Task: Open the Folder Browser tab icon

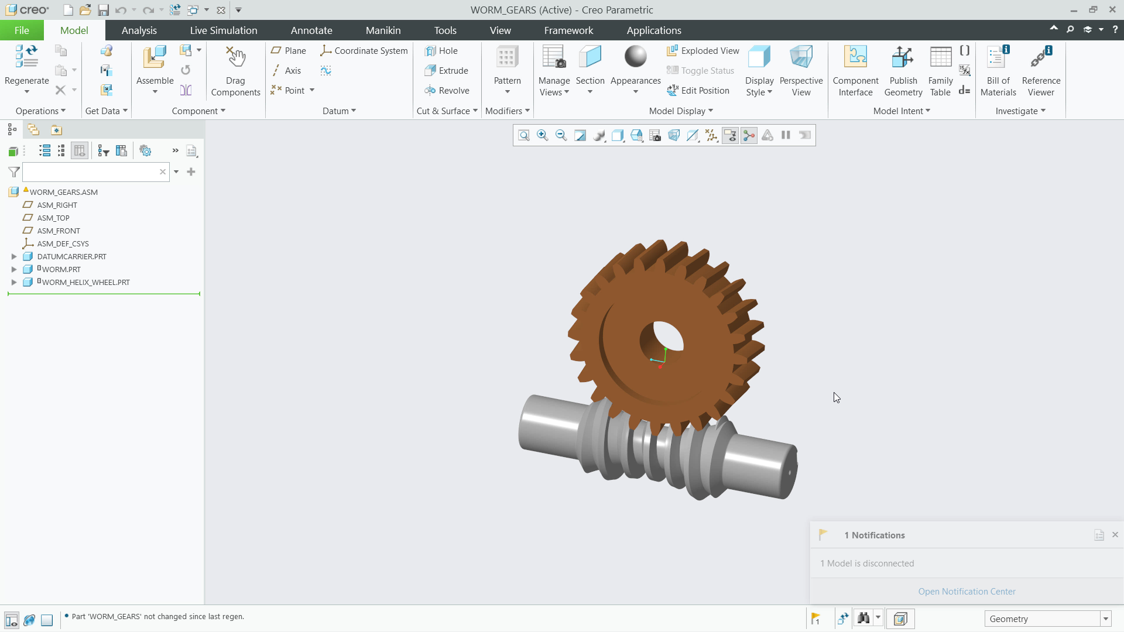Action: click(x=33, y=130)
